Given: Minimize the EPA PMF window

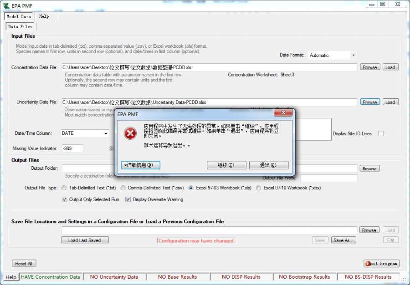Looking at the screenshot, I should (x=372, y=5).
